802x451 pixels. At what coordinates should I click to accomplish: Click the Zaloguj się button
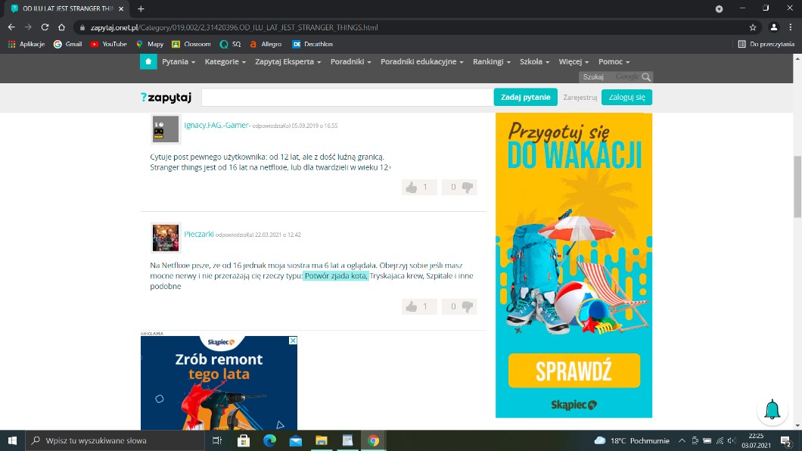(x=626, y=98)
